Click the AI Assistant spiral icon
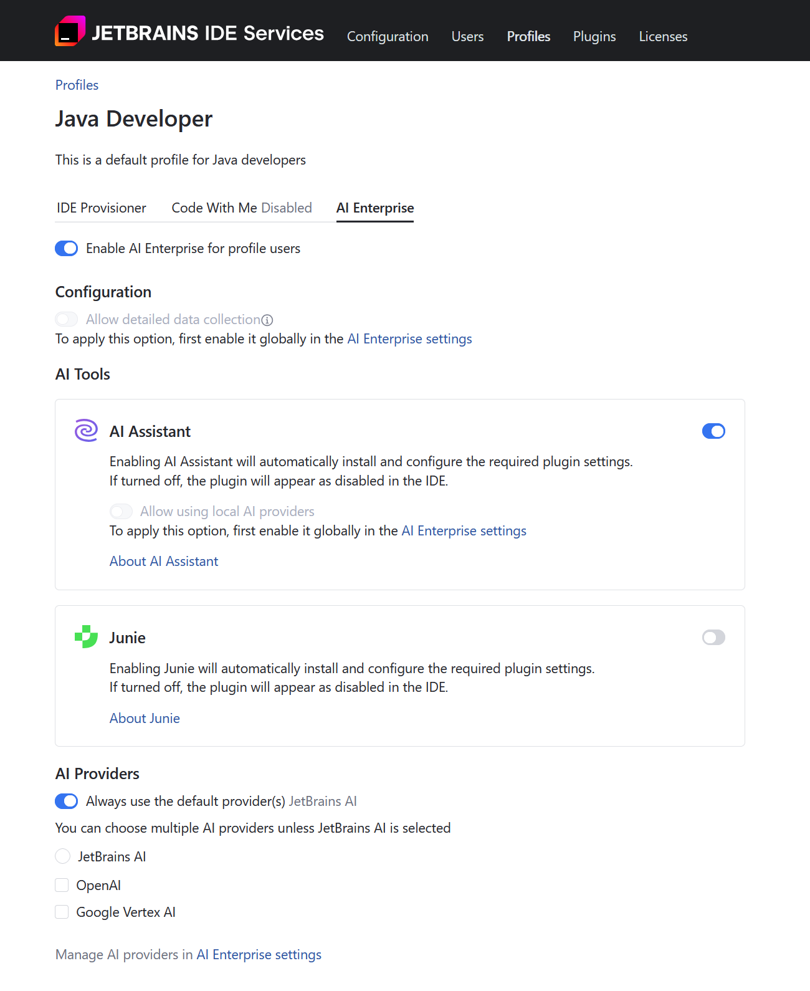810x991 pixels. coord(86,430)
